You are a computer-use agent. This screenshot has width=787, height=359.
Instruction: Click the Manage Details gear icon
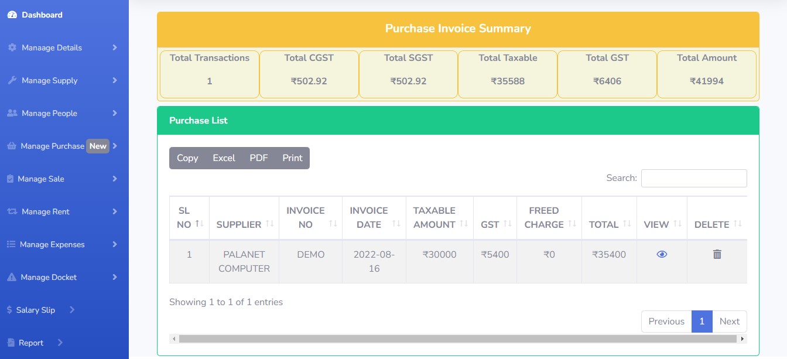(12, 47)
